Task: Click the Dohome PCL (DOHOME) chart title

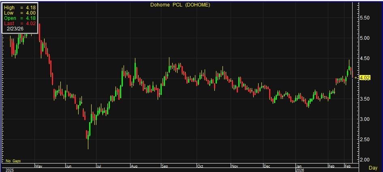Action: [x=180, y=5]
